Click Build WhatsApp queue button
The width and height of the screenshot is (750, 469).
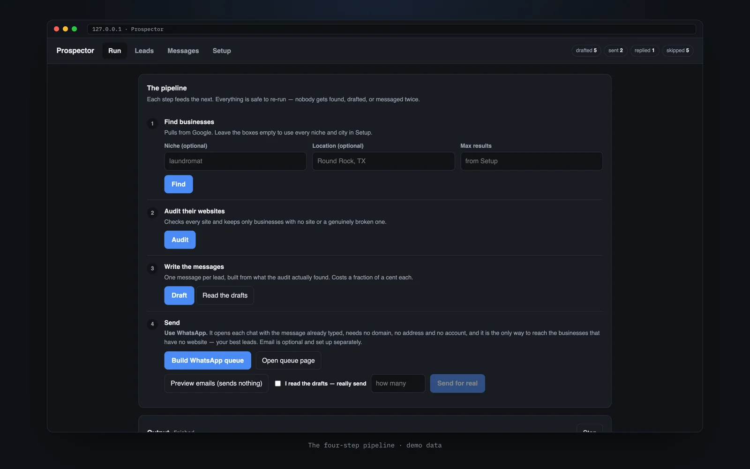pyautogui.click(x=208, y=361)
